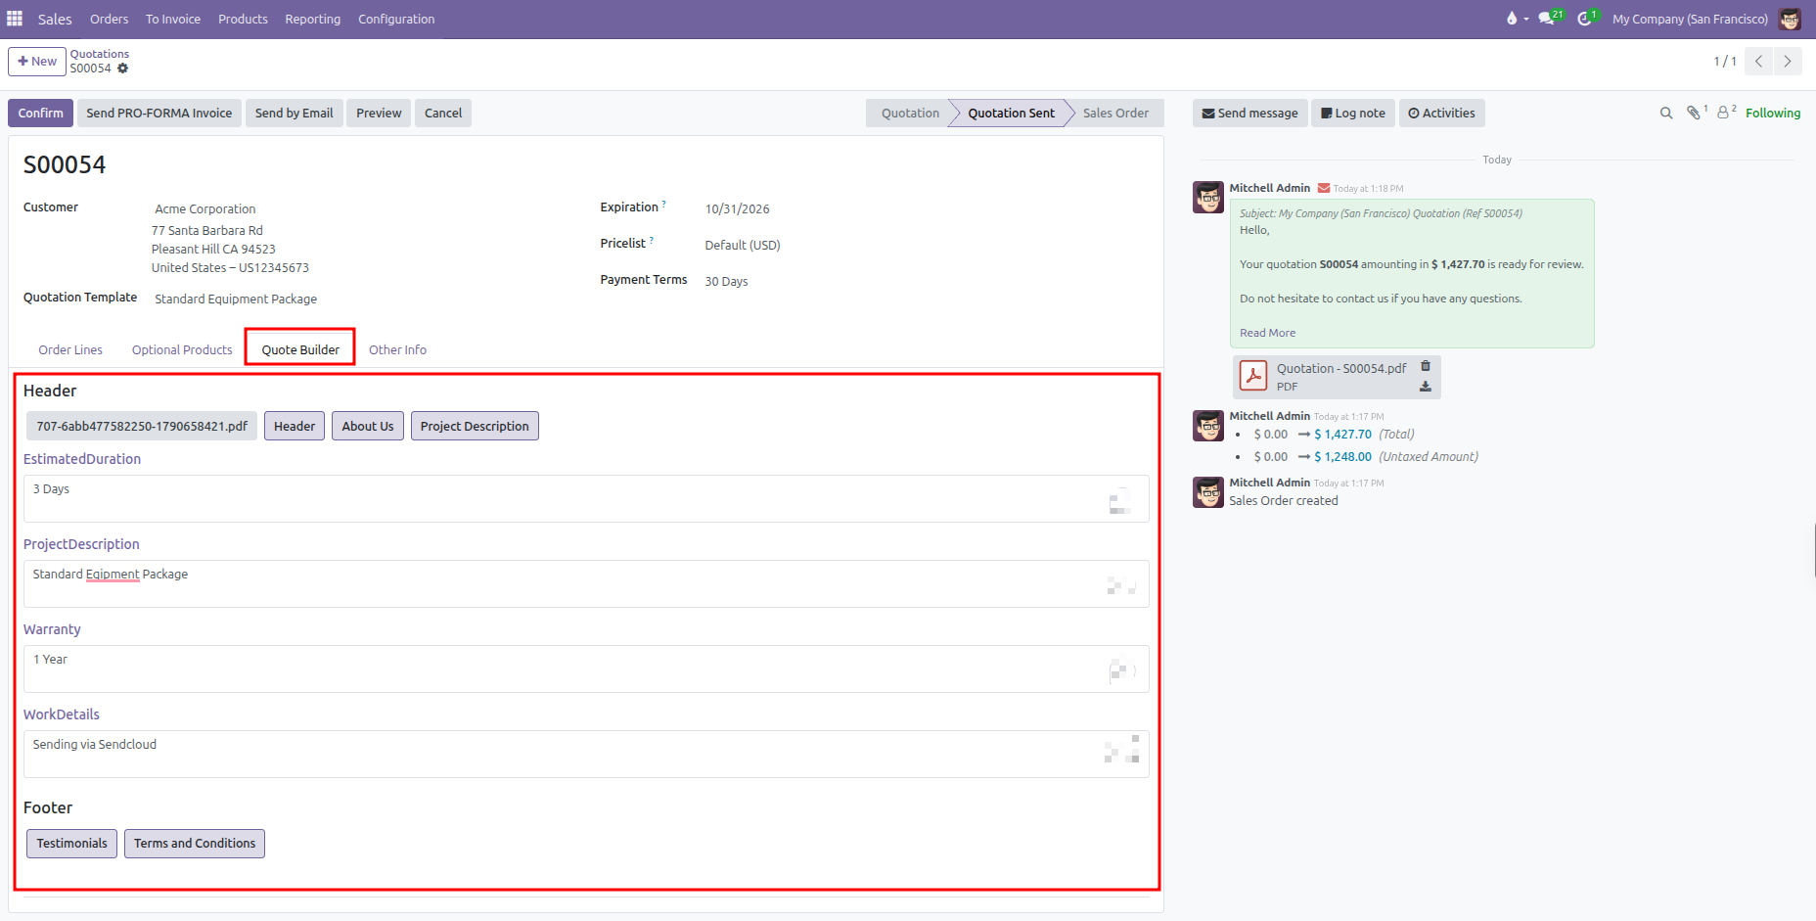Go to the previous record arrow
The image size is (1816, 921).
1758,61
